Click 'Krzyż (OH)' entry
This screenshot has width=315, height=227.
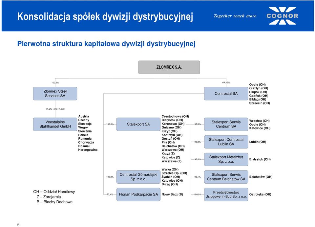[x=169, y=131]
